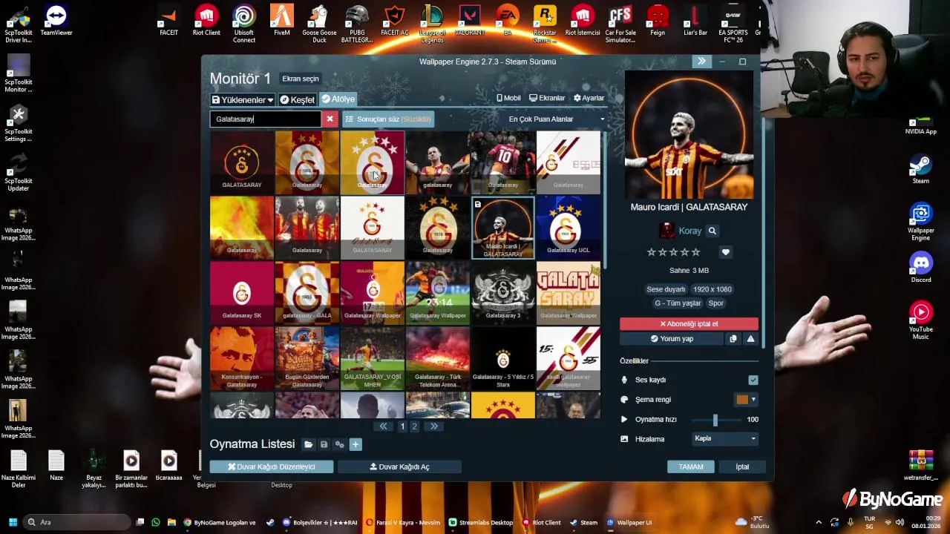
Task: Open Steam desktop shortcut
Action: click(920, 168)
